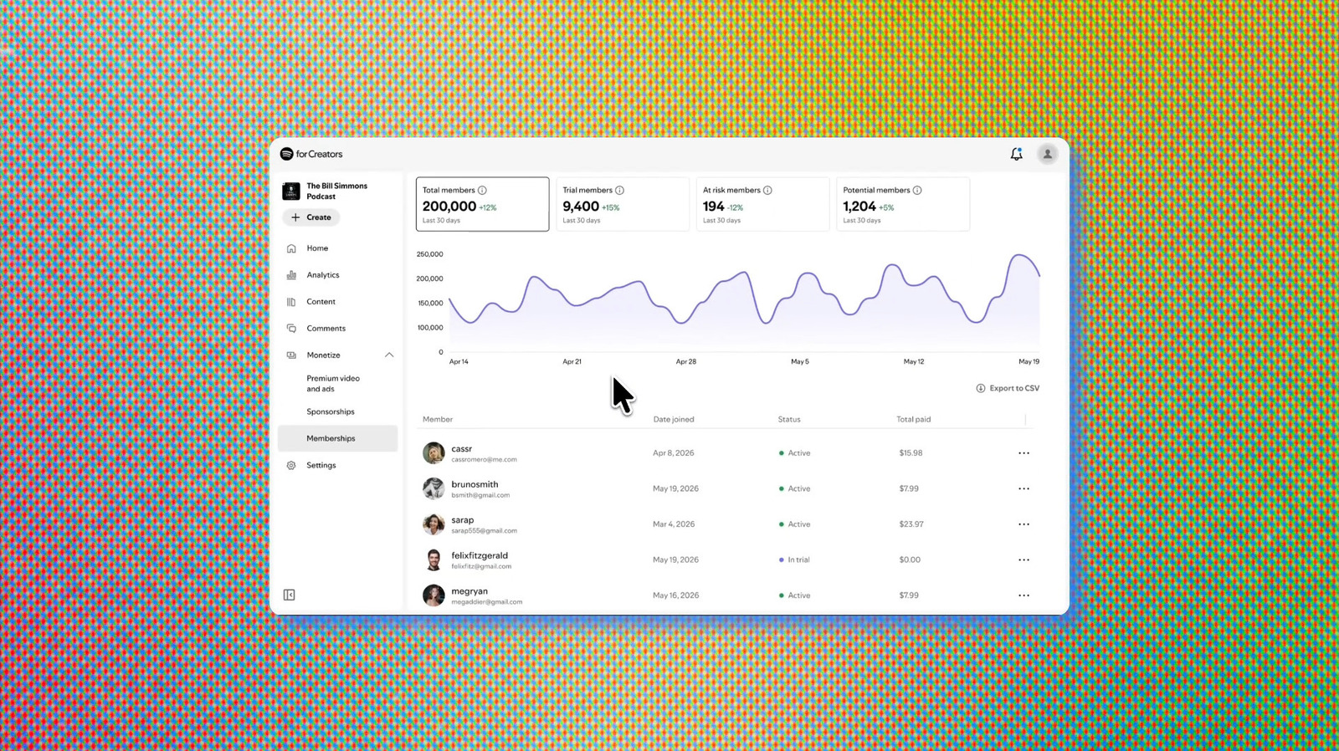Go to Analytics in sidebar
Screen dimensions: 1339x751
click(x=322, y=275)
